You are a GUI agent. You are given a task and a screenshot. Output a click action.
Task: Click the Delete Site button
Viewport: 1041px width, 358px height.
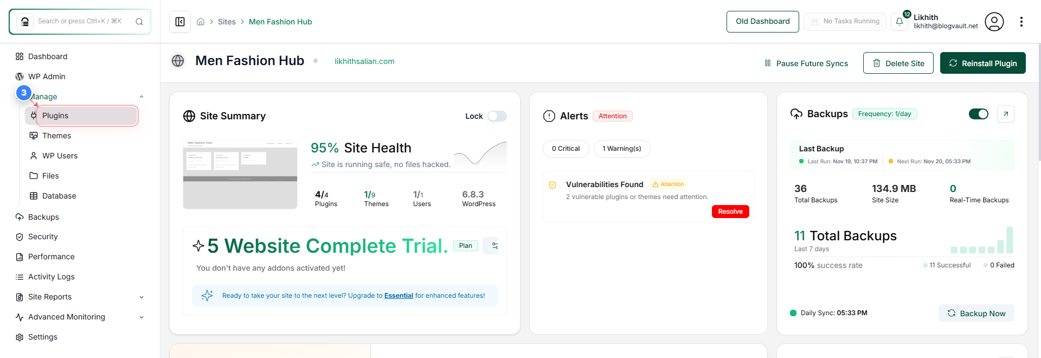pos(898,63)
